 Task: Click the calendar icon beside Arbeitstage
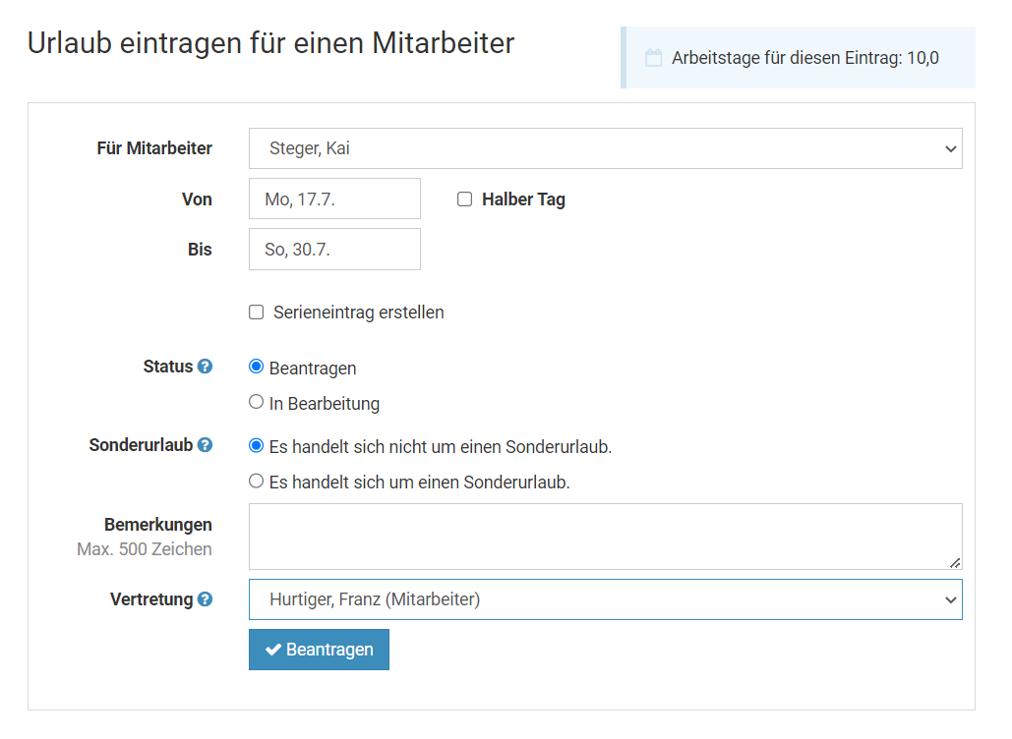[653, 58]
